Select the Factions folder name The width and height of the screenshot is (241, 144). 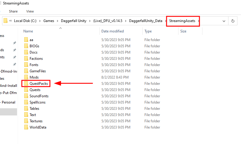coord(36,59)
